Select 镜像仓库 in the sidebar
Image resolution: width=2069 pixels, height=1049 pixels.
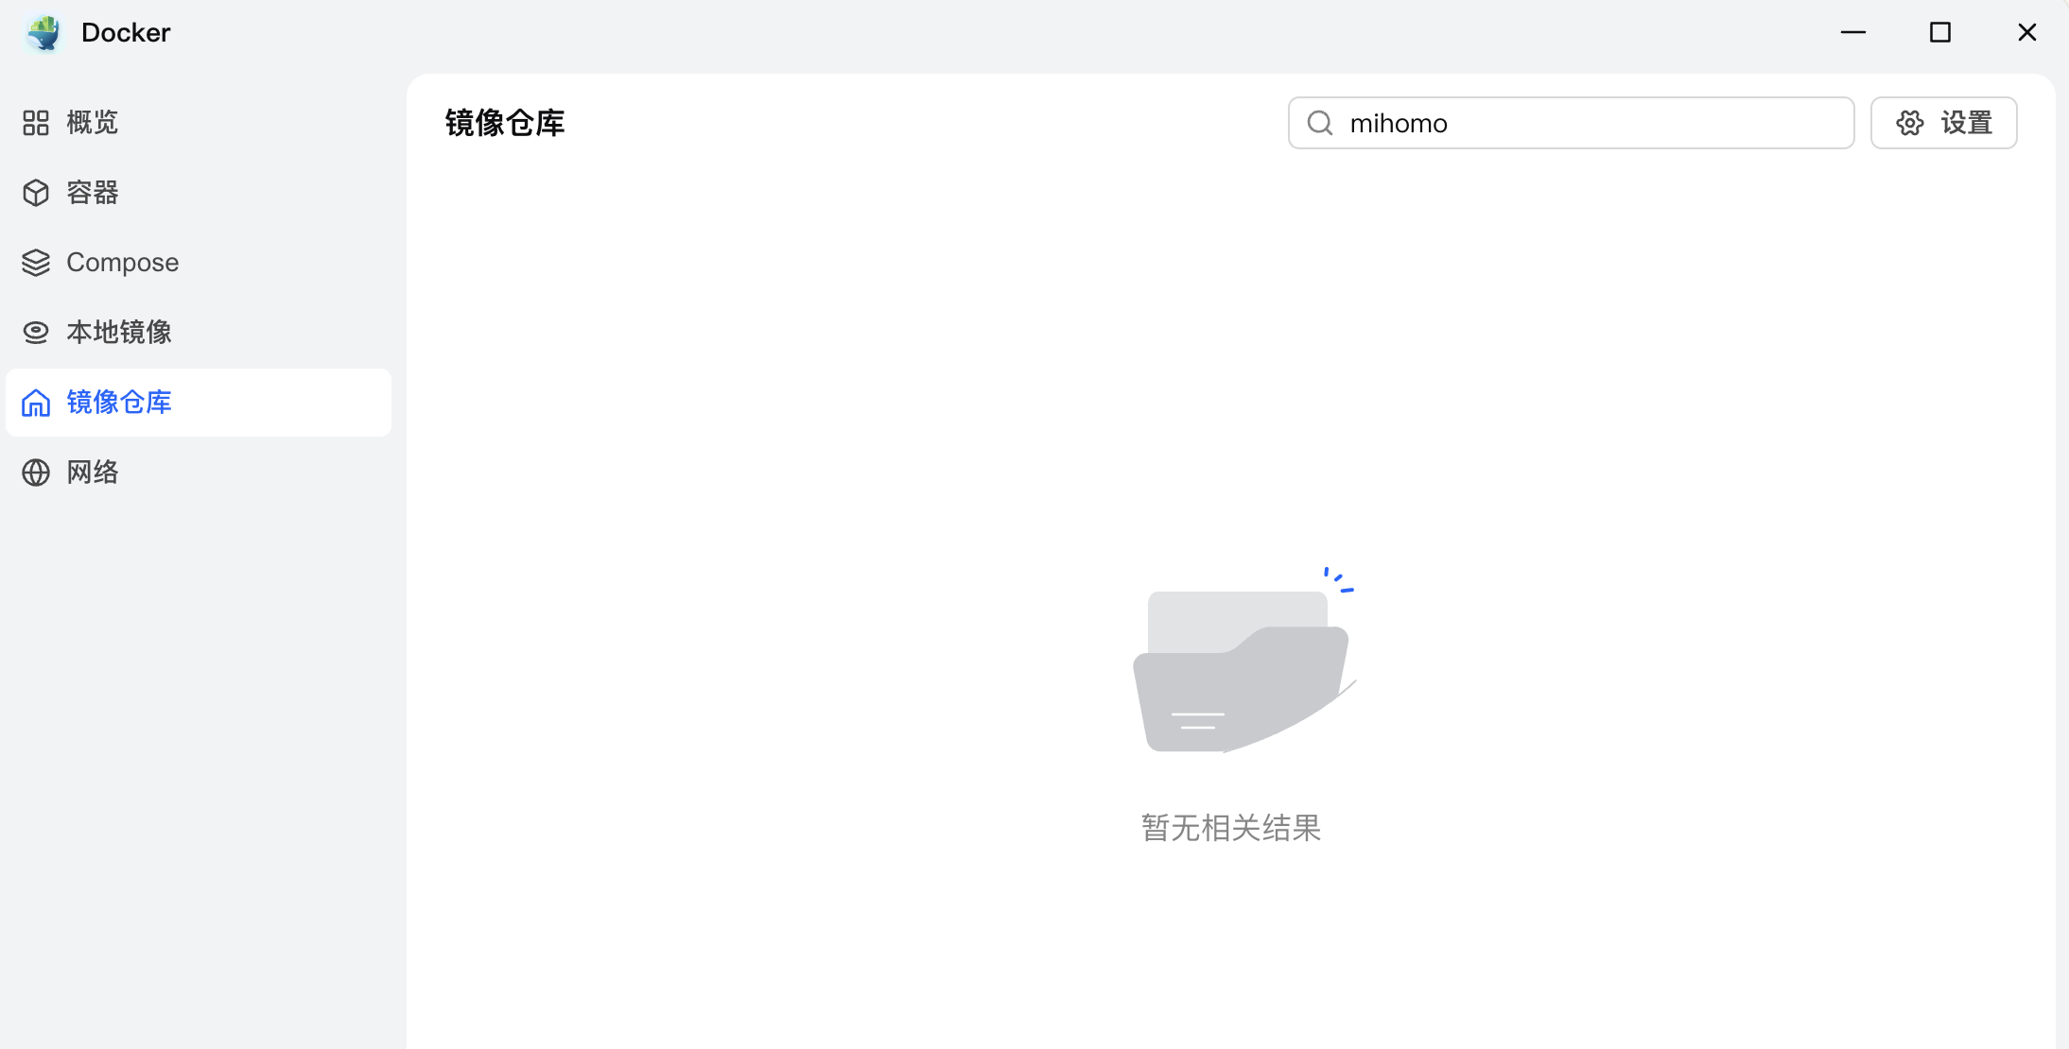(x=199, y=403)
